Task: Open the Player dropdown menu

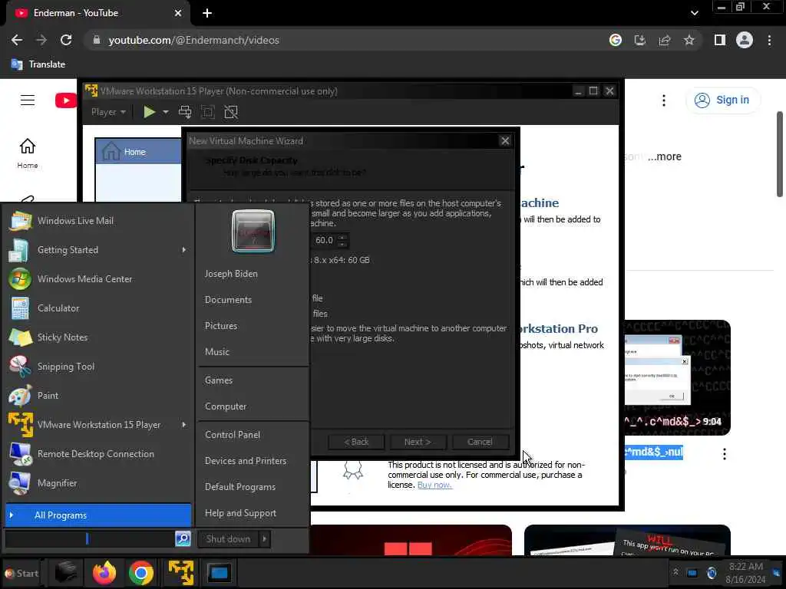Action: click(108, 112)
